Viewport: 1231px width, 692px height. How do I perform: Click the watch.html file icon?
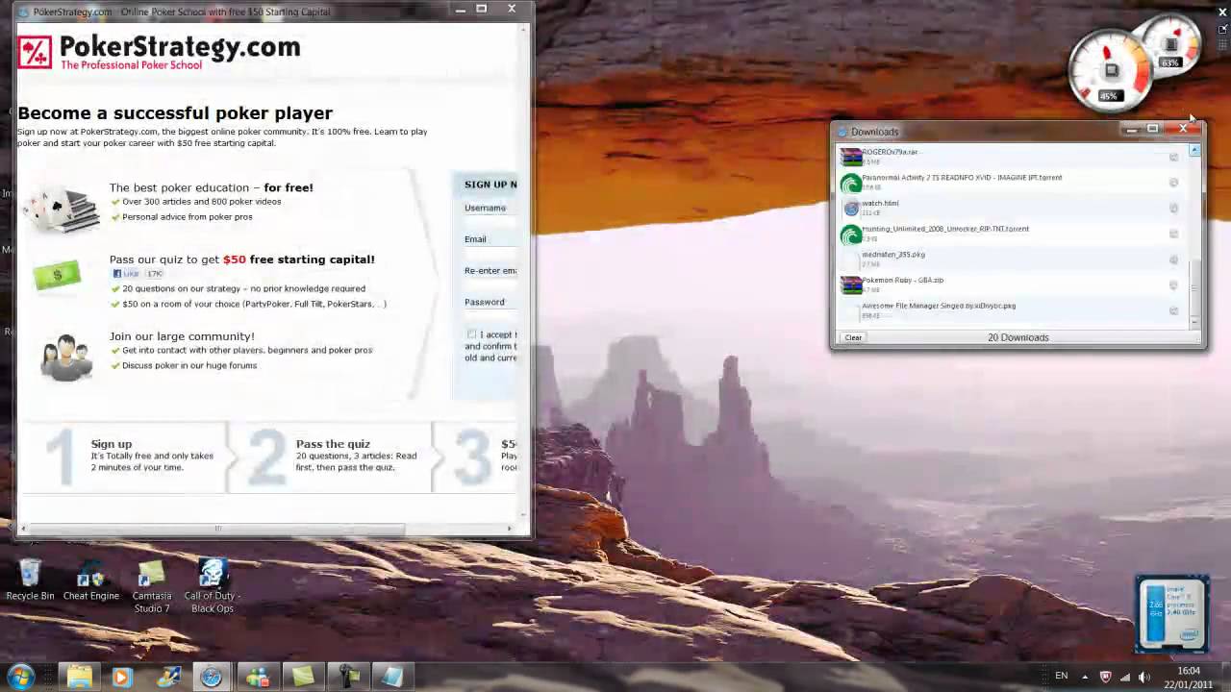[x=851, y=208]
